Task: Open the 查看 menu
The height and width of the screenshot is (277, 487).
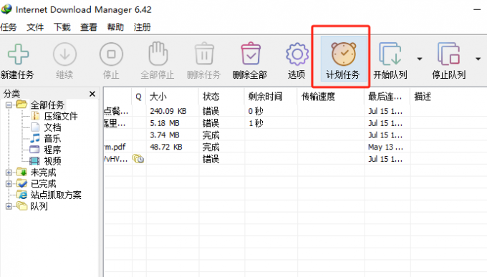Action: coord(89,27)
